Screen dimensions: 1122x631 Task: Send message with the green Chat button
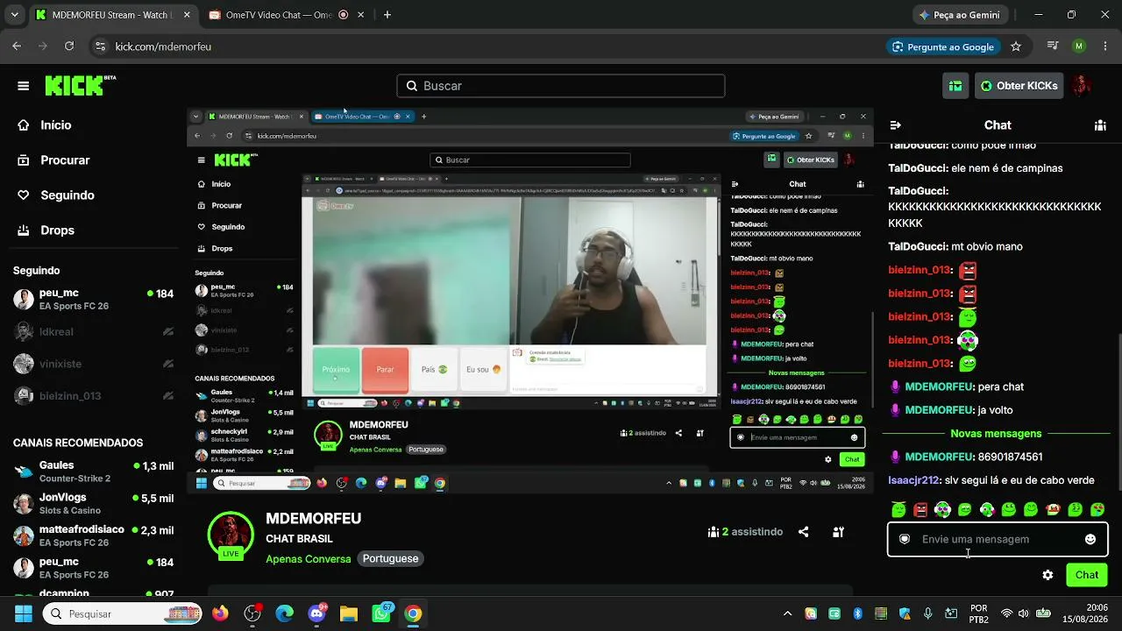point(1087,575)
